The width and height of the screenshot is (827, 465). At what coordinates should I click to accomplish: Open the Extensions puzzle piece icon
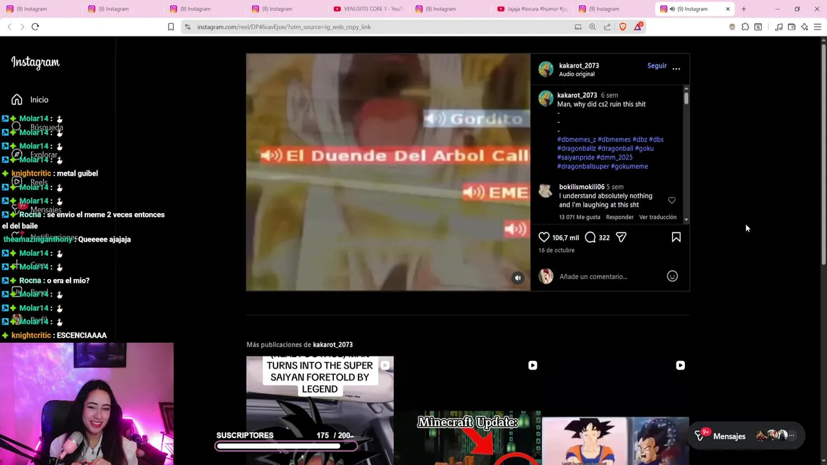(745, 26)
